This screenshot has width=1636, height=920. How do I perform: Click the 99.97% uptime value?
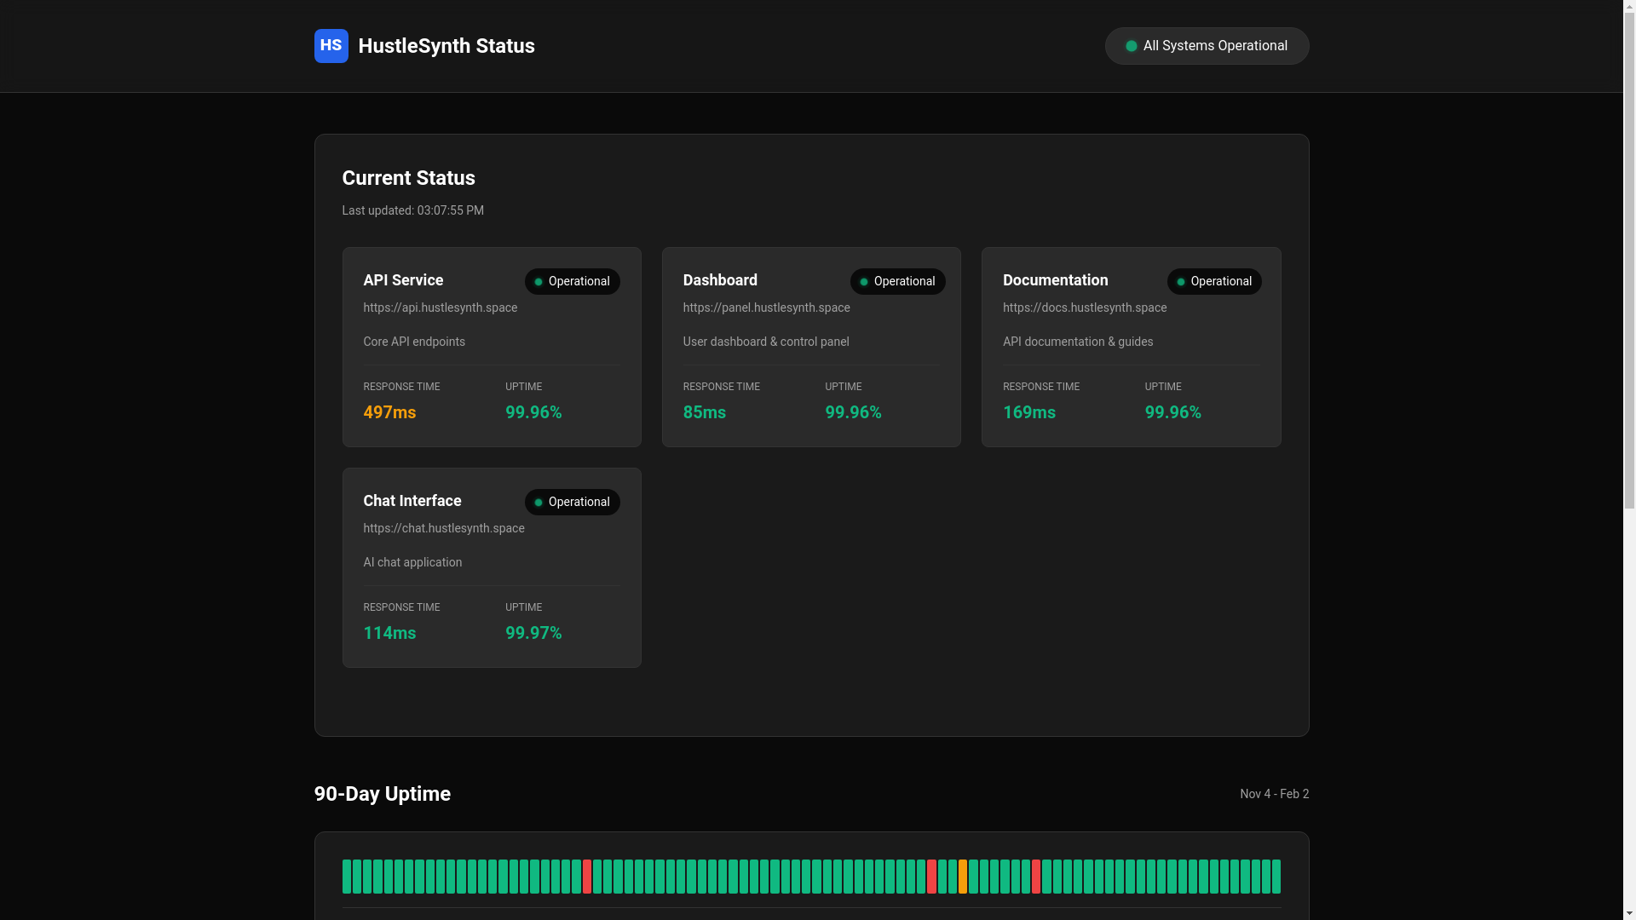pyautogui.click(x=533, y=633)
